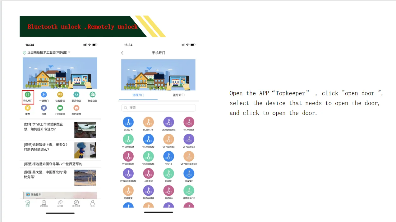Open the blue toy figure thumbnail
The width and height of the screenshot is (396, 222).
(x=85, y=150)
